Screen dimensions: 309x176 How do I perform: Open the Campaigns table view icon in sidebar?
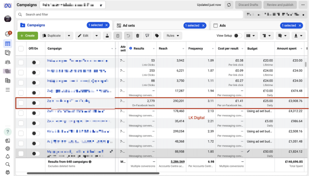coord(8,44)
